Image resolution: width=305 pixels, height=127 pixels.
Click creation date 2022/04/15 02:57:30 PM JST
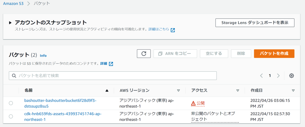point(270,116)
